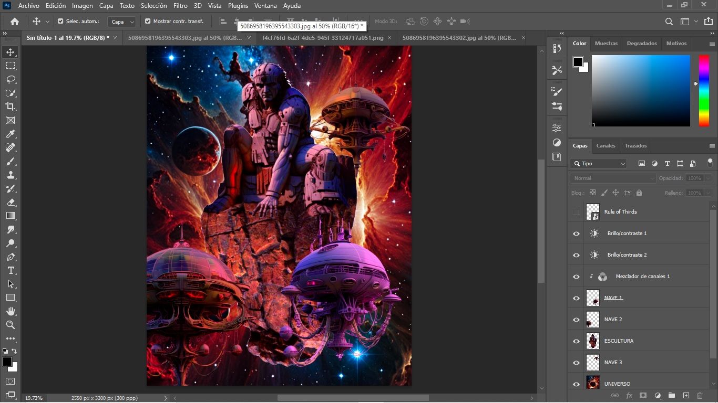Image resolution: width=718 pixels, height=403 pixels.
Task: Select the Lasso tool
Action: click(x=10, y=79)
